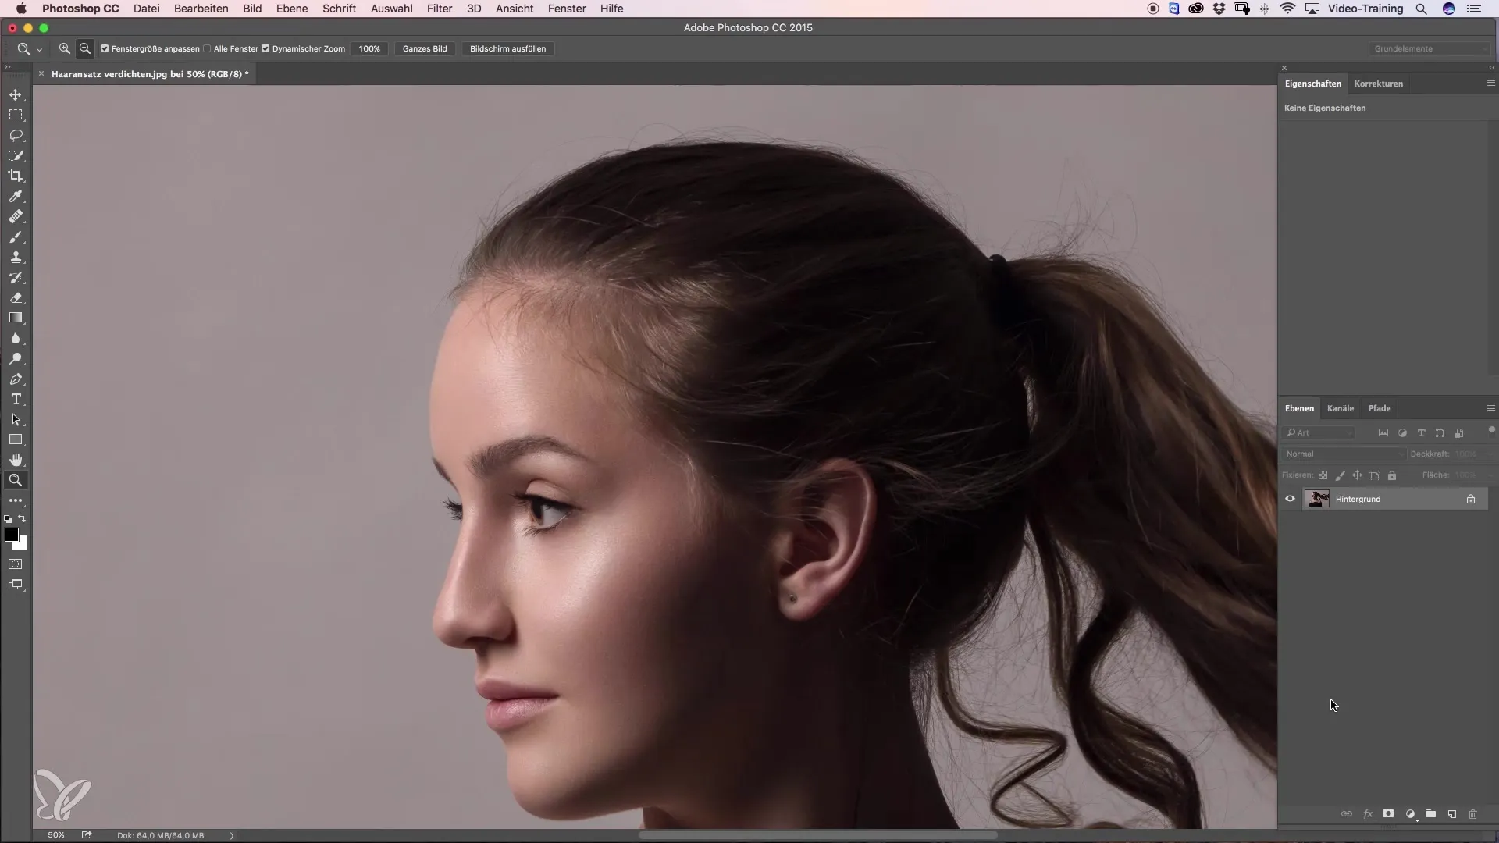
Task: Select the Blur tool
Action: pos(16,338)
